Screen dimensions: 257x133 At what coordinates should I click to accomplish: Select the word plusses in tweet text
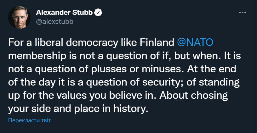109,69
